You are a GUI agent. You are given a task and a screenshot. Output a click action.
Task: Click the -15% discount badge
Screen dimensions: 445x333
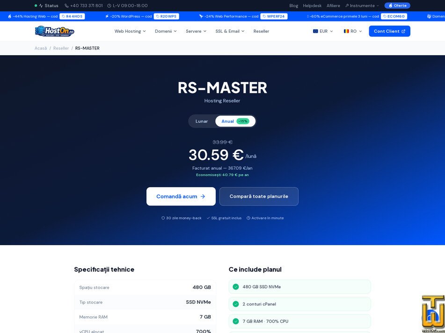tap(243, 121)
